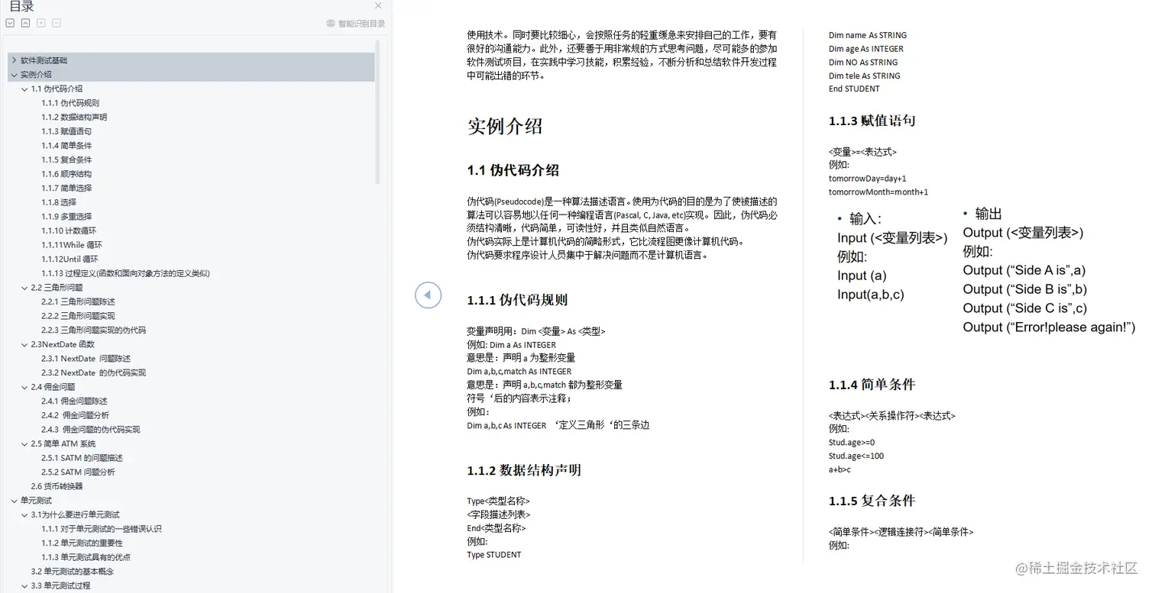The image size is (1155, 593).
Task: Collapse the 单元测试 chapter
Action: 14,500
